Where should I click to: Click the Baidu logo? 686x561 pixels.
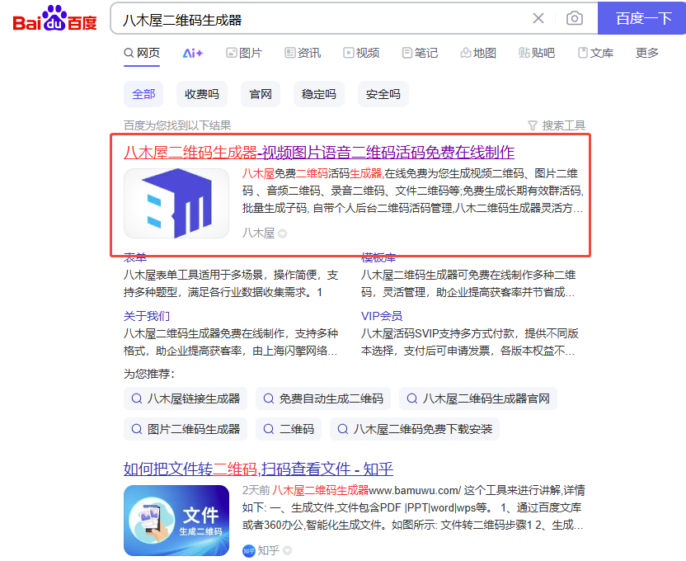(x=54, y=18)
